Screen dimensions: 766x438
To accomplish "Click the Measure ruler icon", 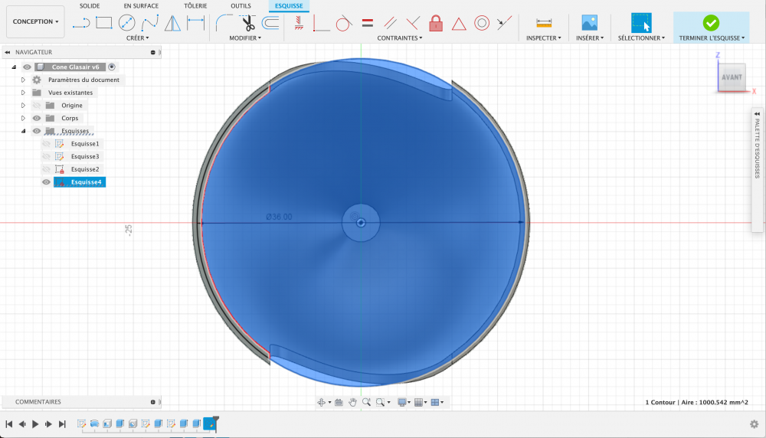I will click(544, 23).
